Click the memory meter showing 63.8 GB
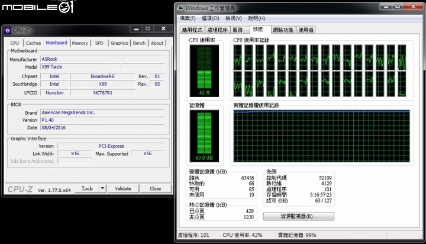This screenshot has width=426, height=244. 204,136
